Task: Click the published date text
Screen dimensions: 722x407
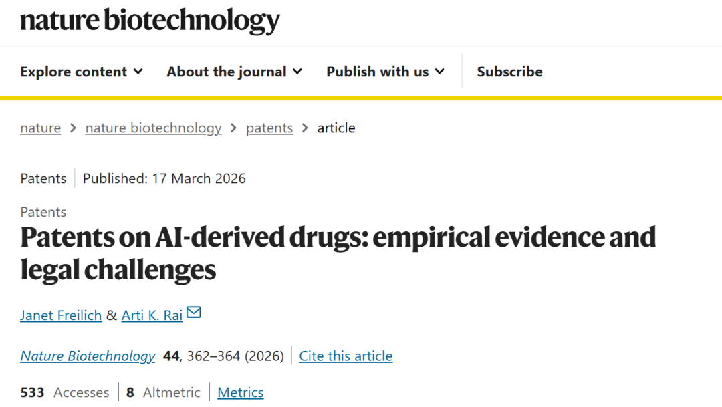Action: [x=164, y=178]
